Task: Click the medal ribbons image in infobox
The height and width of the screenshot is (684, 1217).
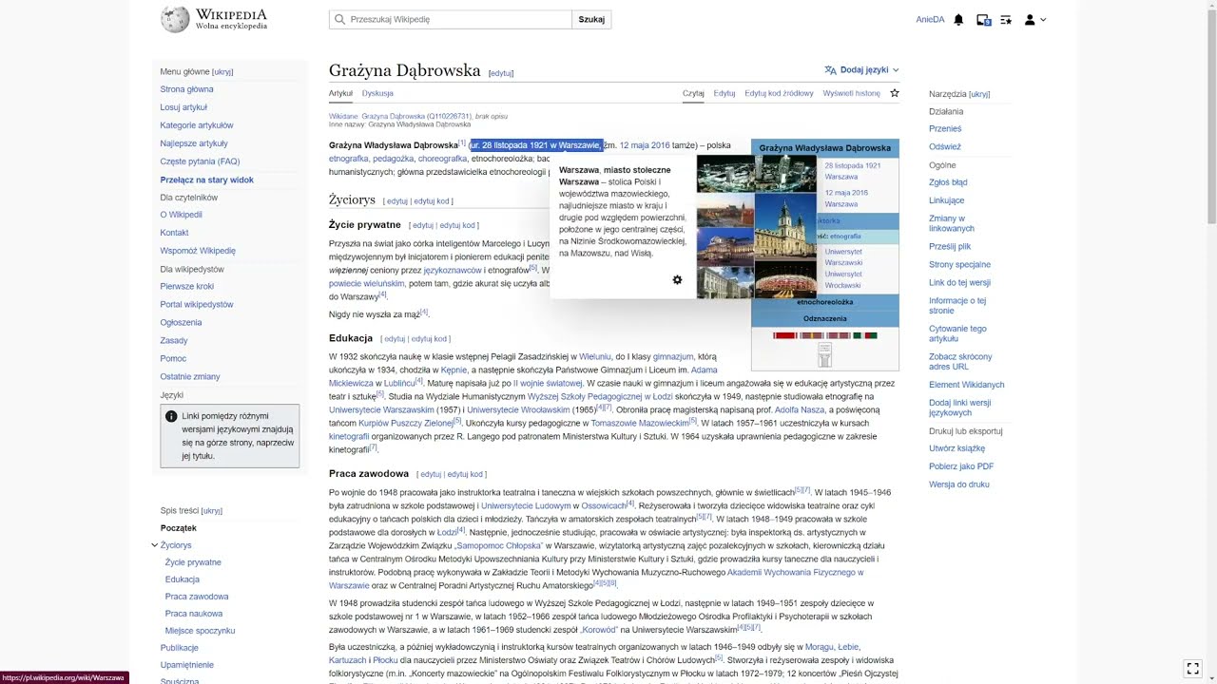Action: (x=825, y=335)
